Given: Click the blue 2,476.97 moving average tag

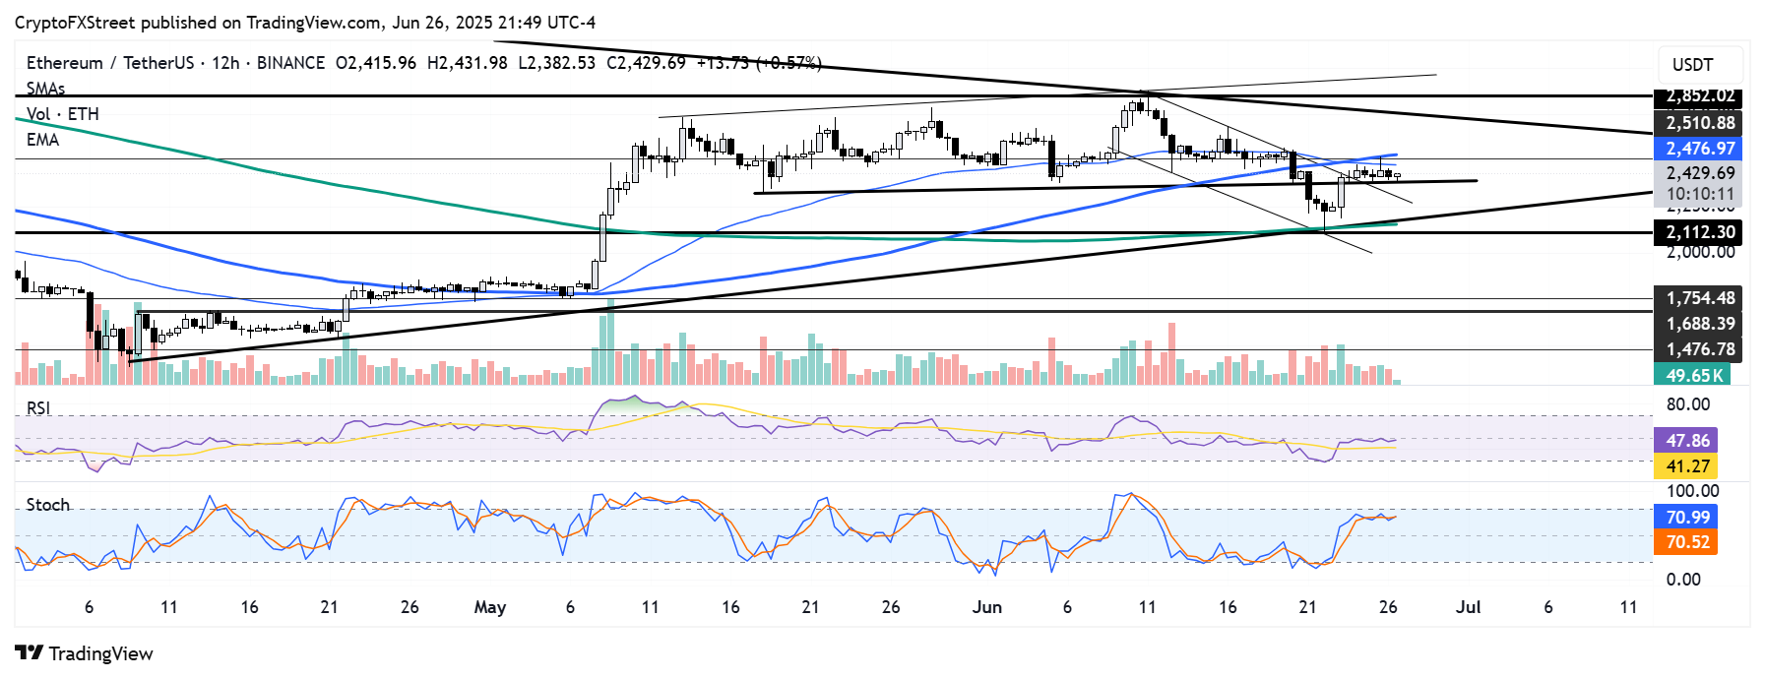Looking at the screenshot, I should (x=1699, y=149).
